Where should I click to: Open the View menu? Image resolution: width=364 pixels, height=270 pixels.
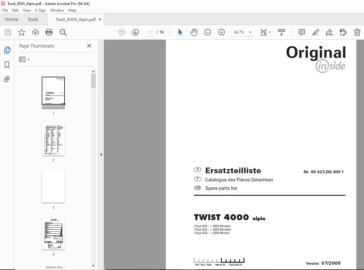pyautogui.click(x=27, y=10)
